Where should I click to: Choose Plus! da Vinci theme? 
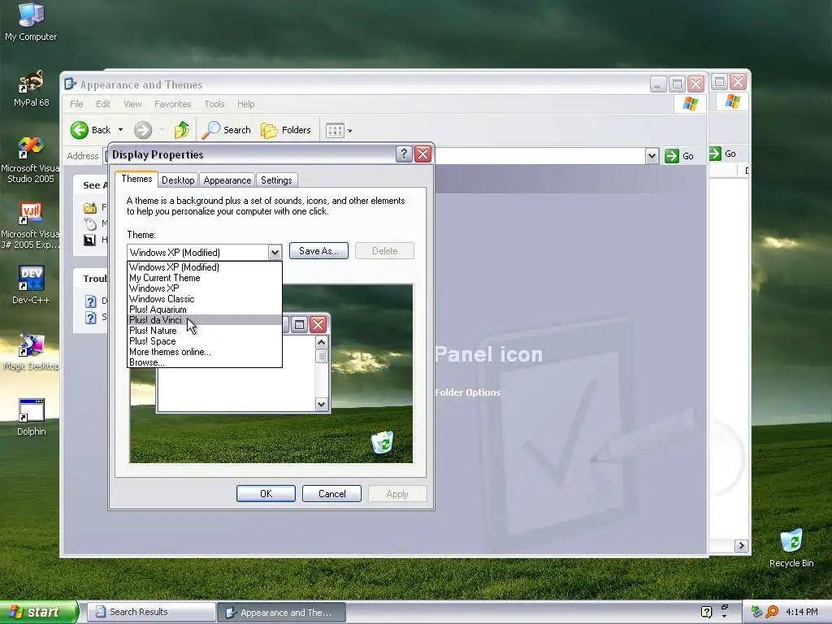coord(204,320)
